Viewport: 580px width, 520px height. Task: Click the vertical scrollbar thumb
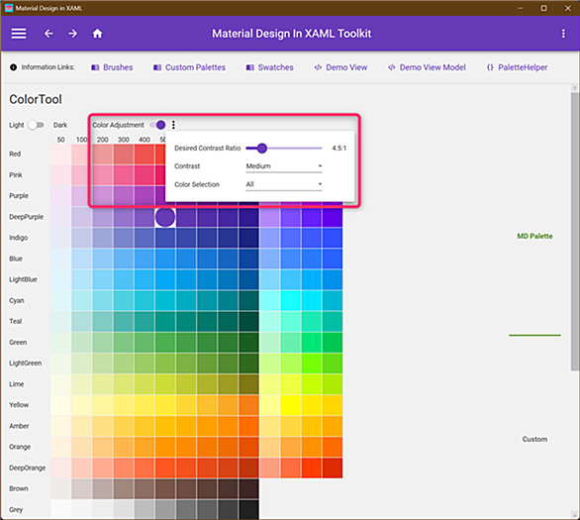click(574, 232)
